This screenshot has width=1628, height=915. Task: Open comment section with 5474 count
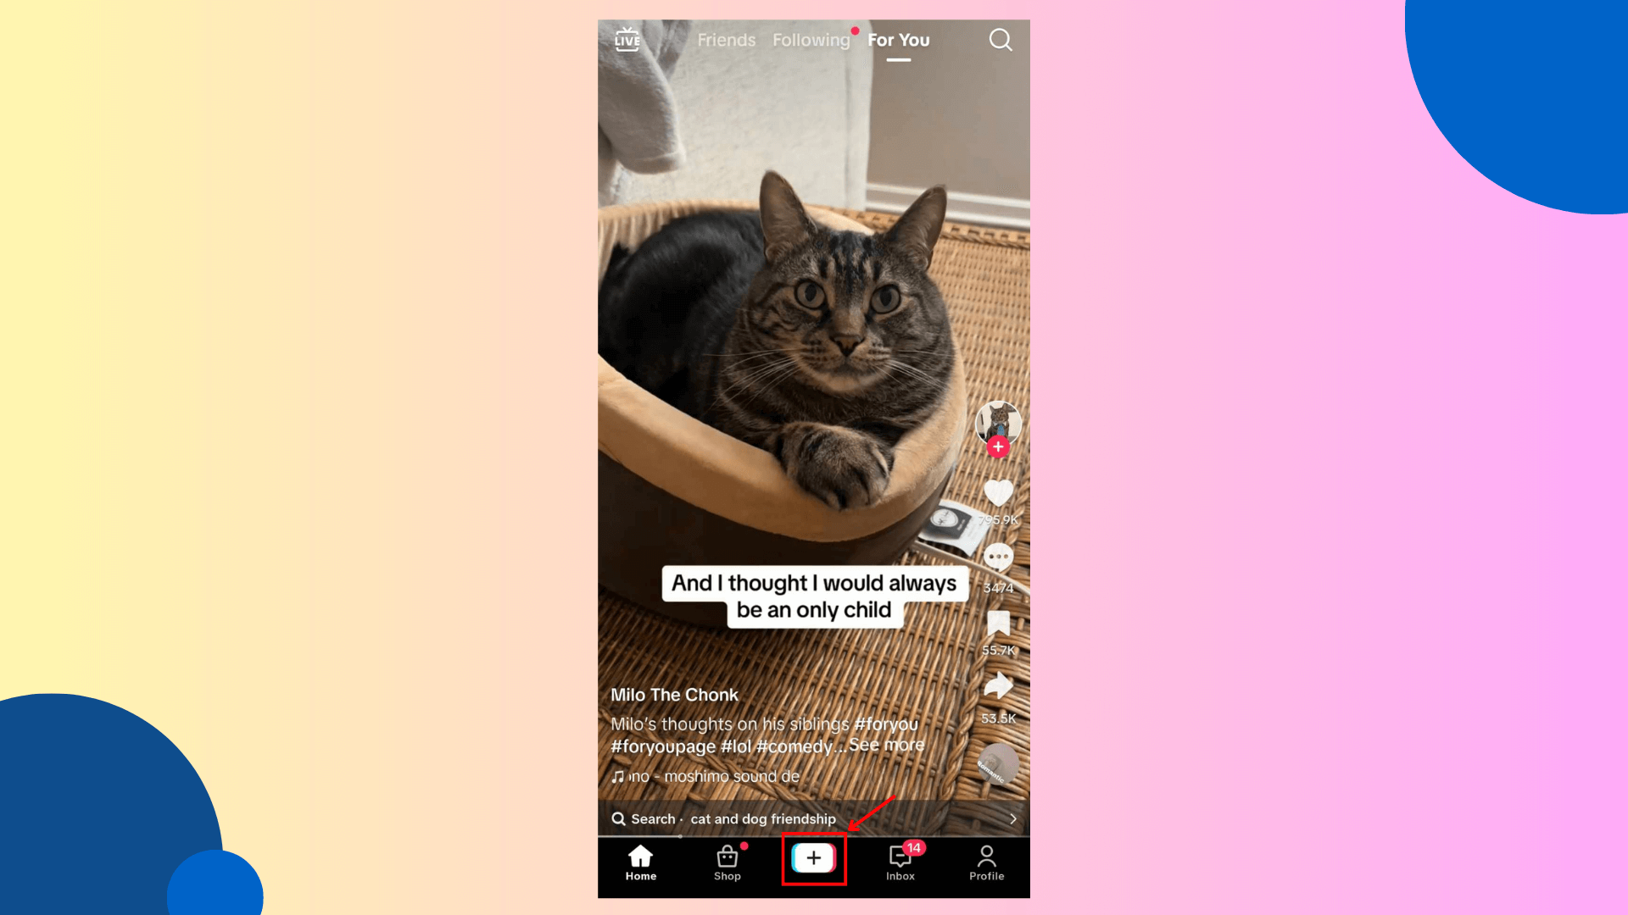(996, 557)
